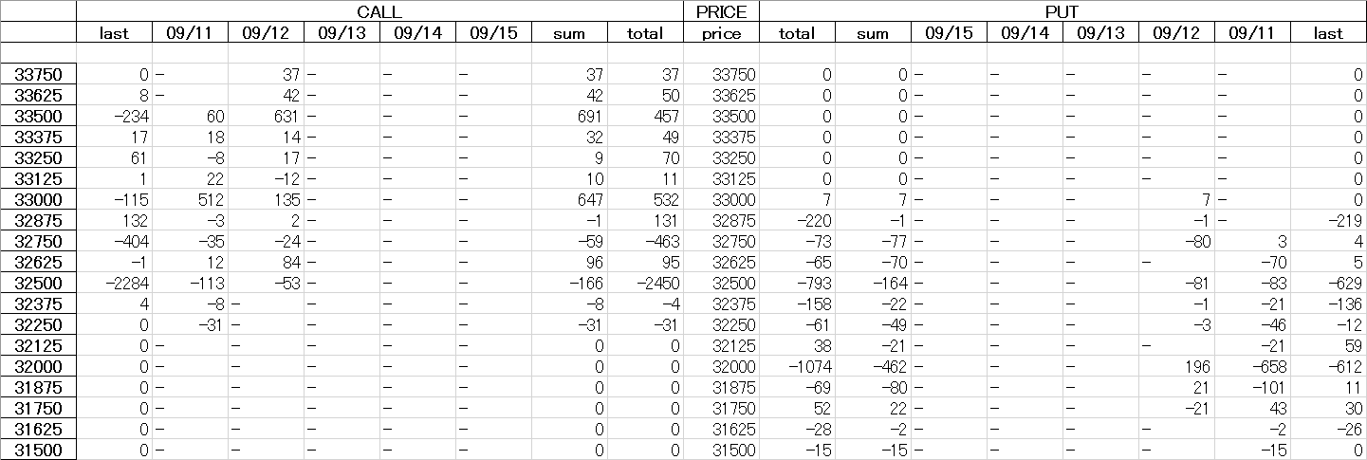The image size is (1367, 460).
Task: Select row label 33750 in first column
Action: [38, 74]
